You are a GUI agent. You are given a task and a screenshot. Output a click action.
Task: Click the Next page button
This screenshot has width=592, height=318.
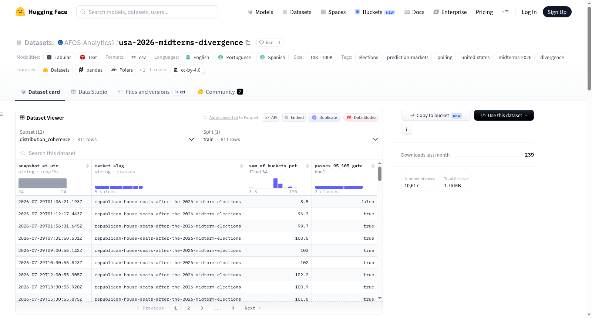click(x=253, y=308)
